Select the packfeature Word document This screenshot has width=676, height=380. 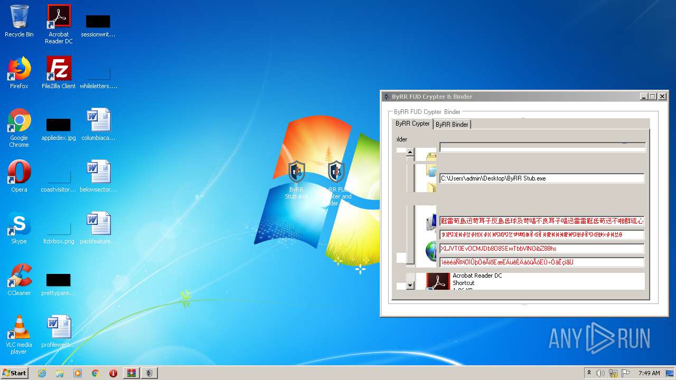98,228
